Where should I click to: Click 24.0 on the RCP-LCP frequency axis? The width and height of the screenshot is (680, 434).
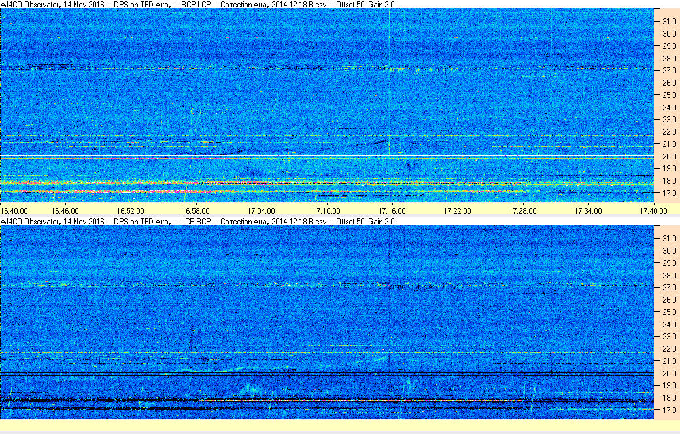(669, 107)
